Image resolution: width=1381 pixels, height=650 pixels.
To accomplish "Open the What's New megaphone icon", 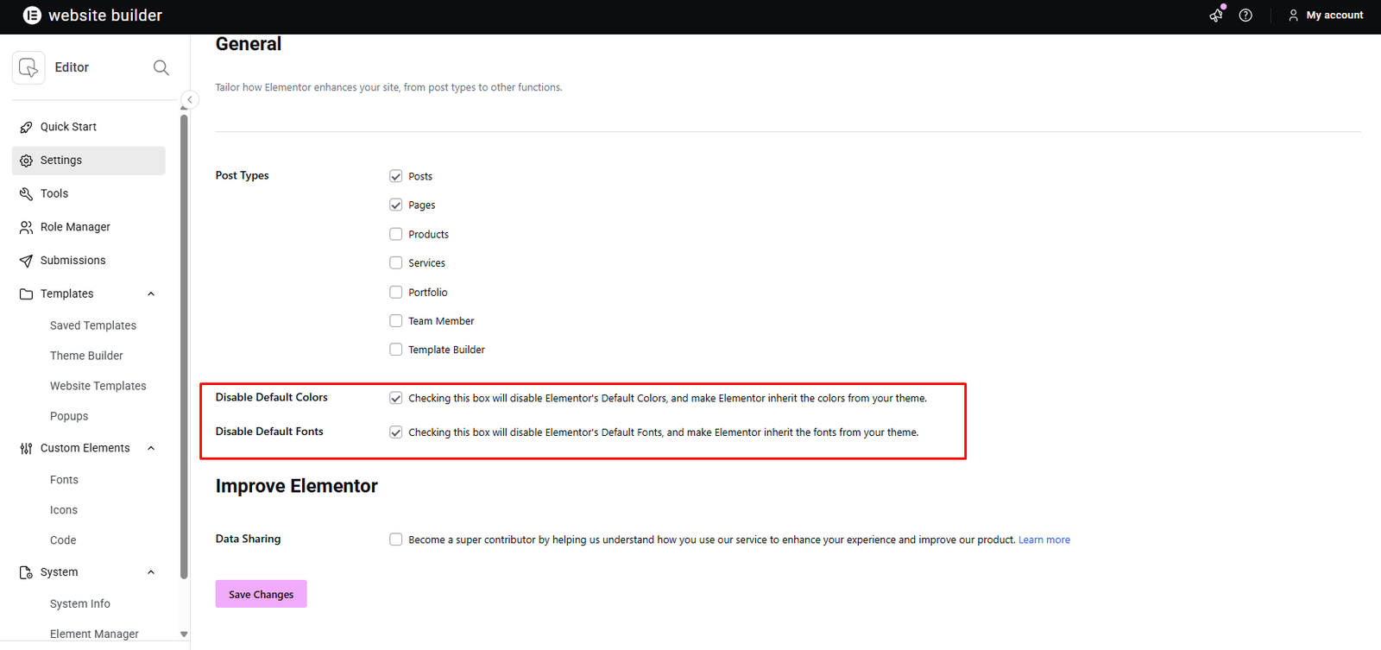I will 1216,16.
